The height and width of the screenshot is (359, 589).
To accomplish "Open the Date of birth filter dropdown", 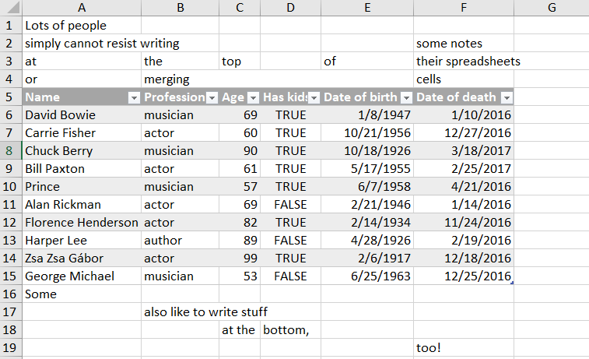I will pyautogui.click(x=406, y=98).
